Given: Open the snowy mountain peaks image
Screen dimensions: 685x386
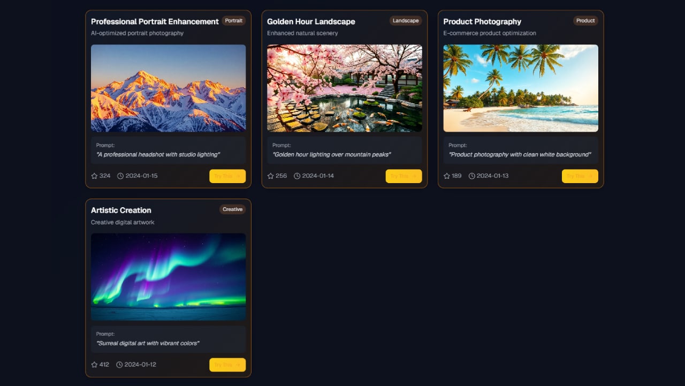Looking at the screenshot, I should [168, 88].
